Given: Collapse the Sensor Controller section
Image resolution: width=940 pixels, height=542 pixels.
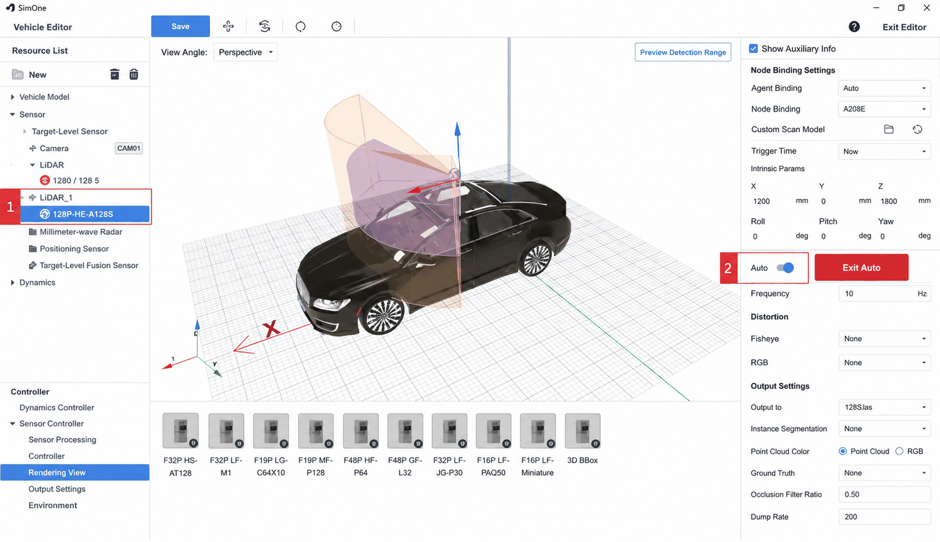Looking at the screenshot, I should [x=12, y=424].
